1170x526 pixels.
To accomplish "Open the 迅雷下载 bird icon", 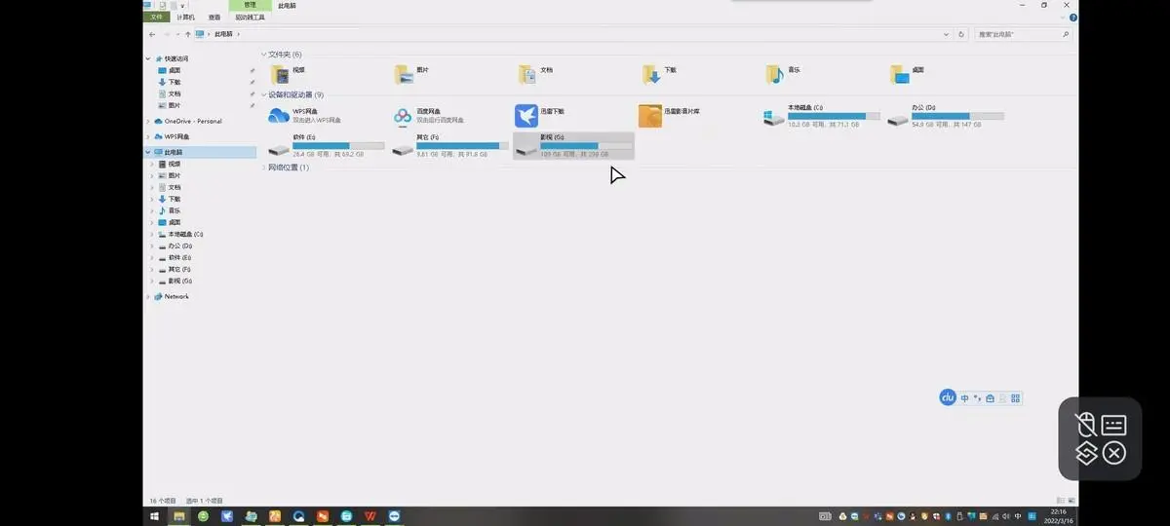I will pos(526,116).
